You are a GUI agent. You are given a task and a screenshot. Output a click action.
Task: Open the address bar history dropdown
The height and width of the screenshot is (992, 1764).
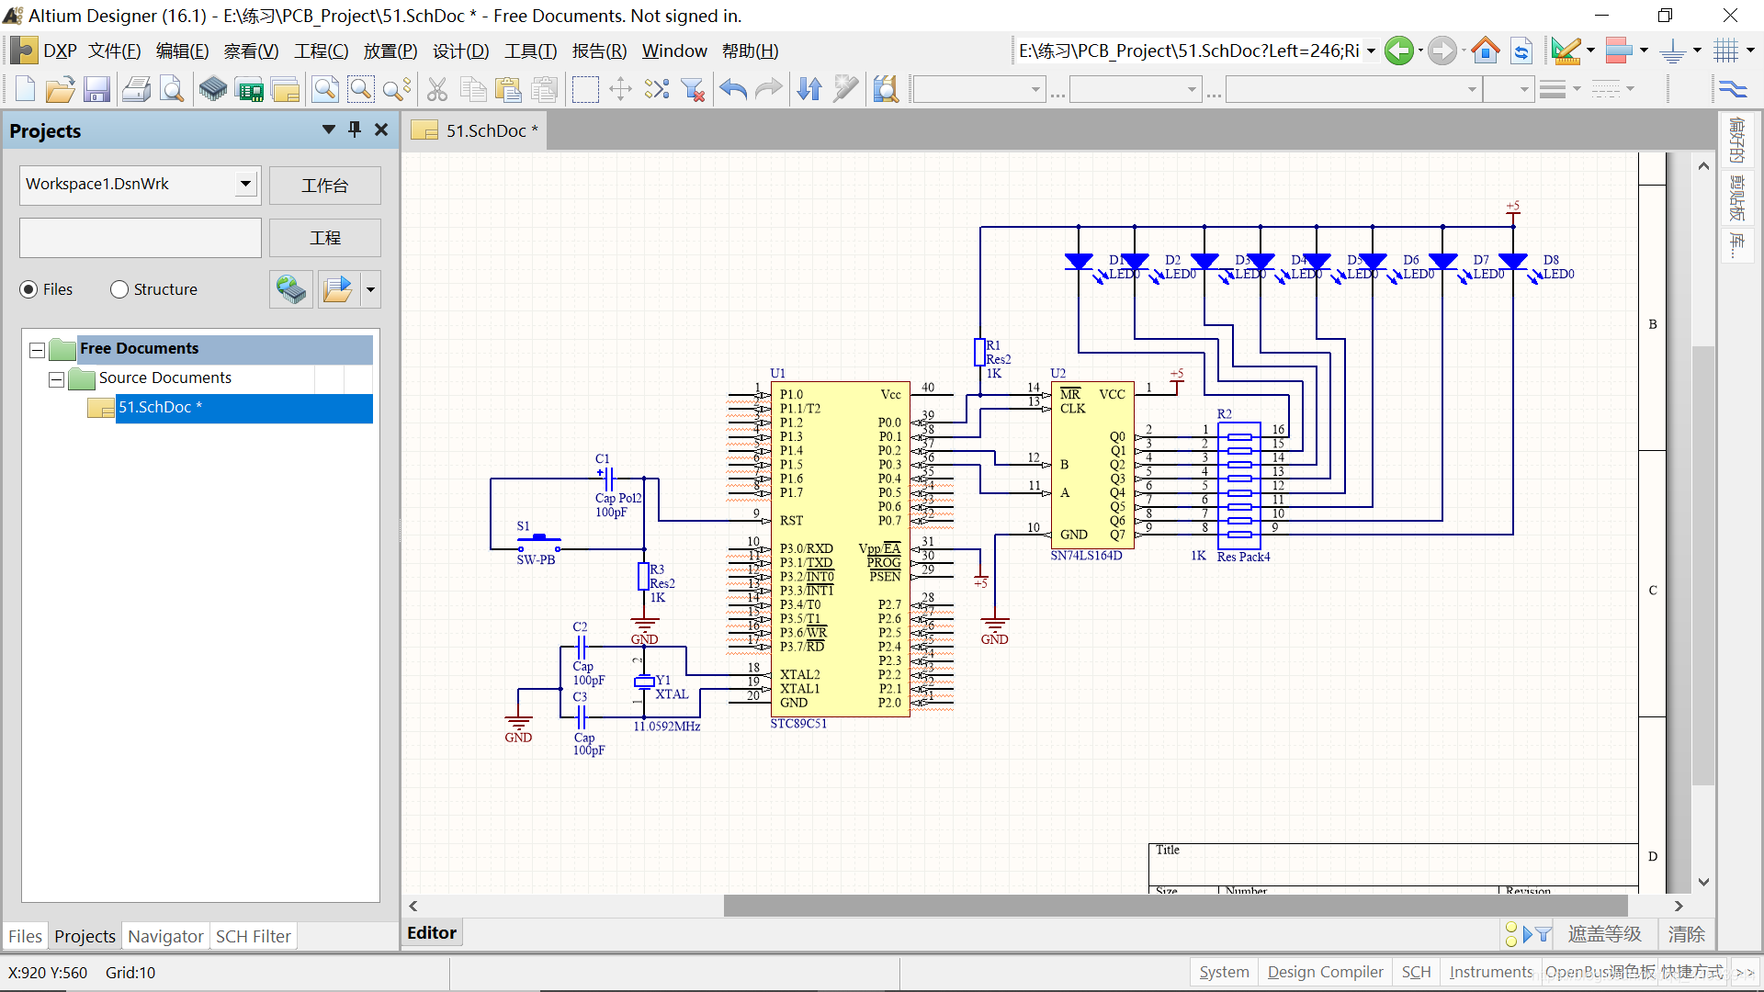(x=1371, y=51)
